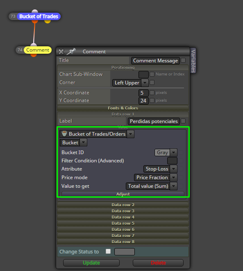
Task: Click the Filter Condition (Advanced) box
Action: click(x=172, y=161)
